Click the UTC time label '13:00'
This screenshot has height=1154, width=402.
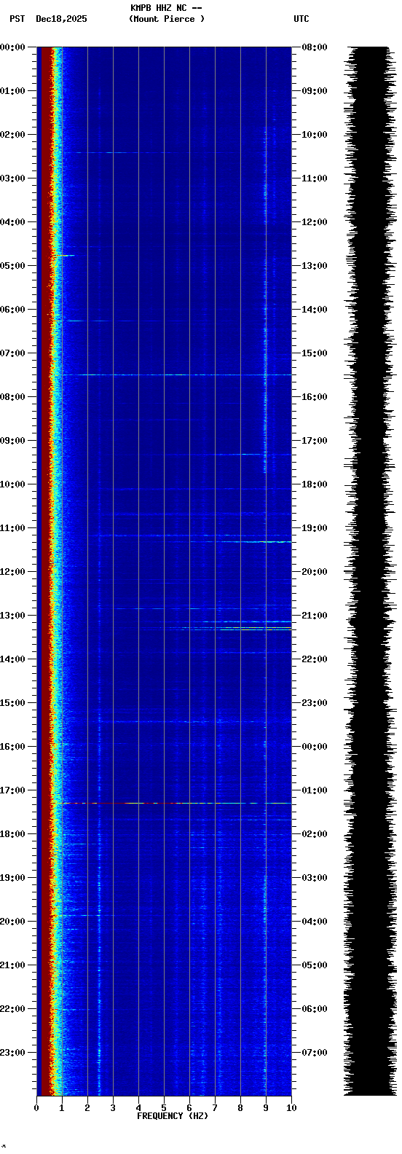point(315,266)
